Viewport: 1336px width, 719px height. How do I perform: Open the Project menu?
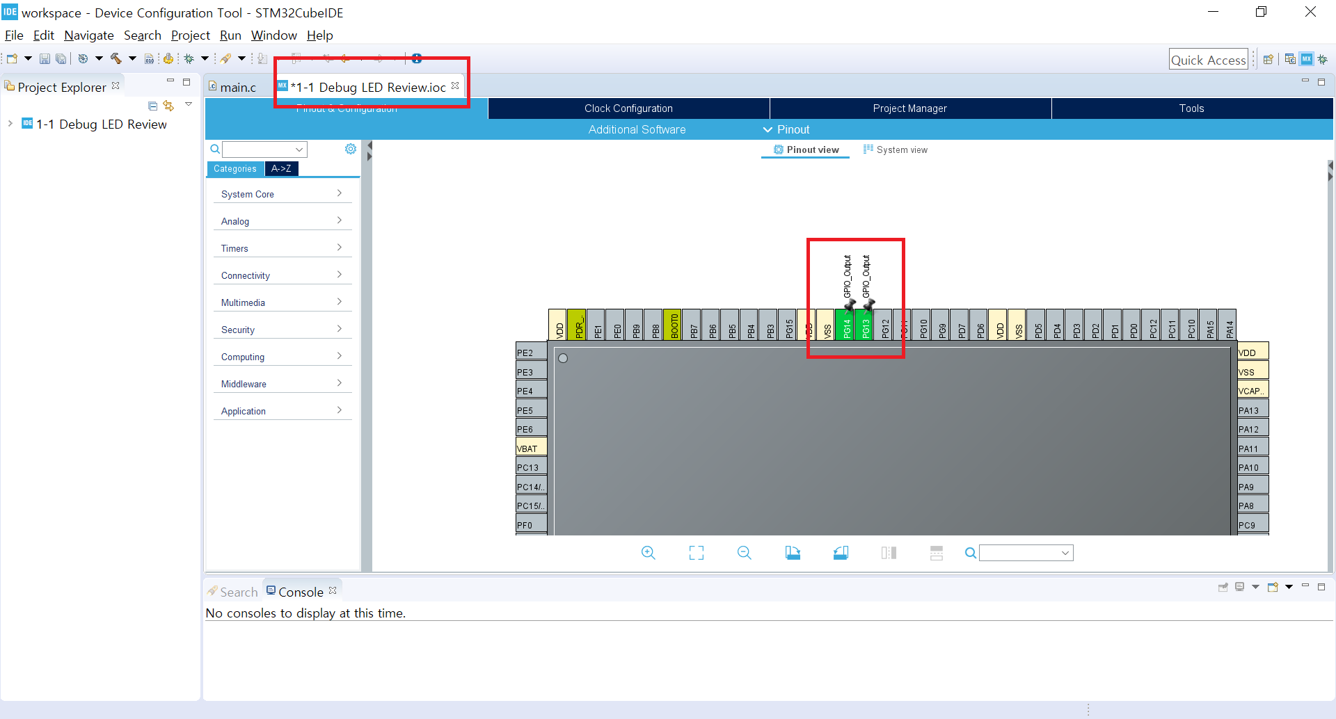point(190,35)
